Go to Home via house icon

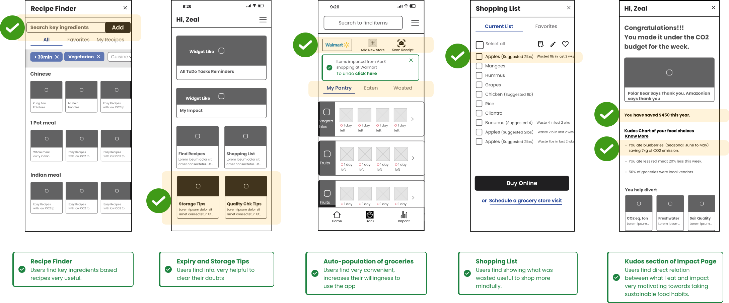coord(337,215)
